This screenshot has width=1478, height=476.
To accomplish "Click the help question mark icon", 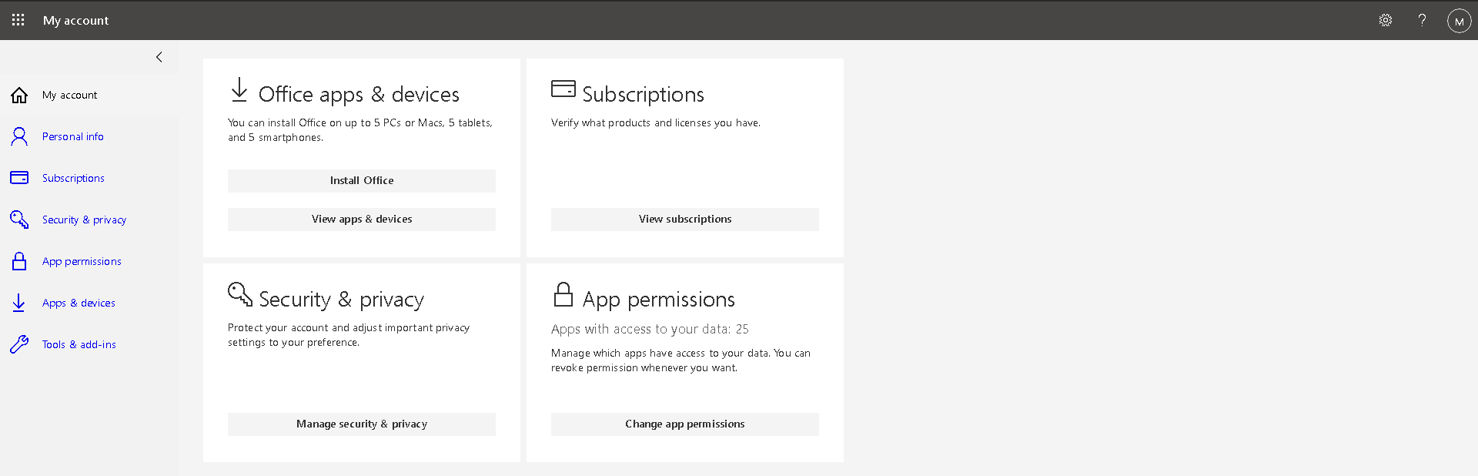I will [1422, 20].
